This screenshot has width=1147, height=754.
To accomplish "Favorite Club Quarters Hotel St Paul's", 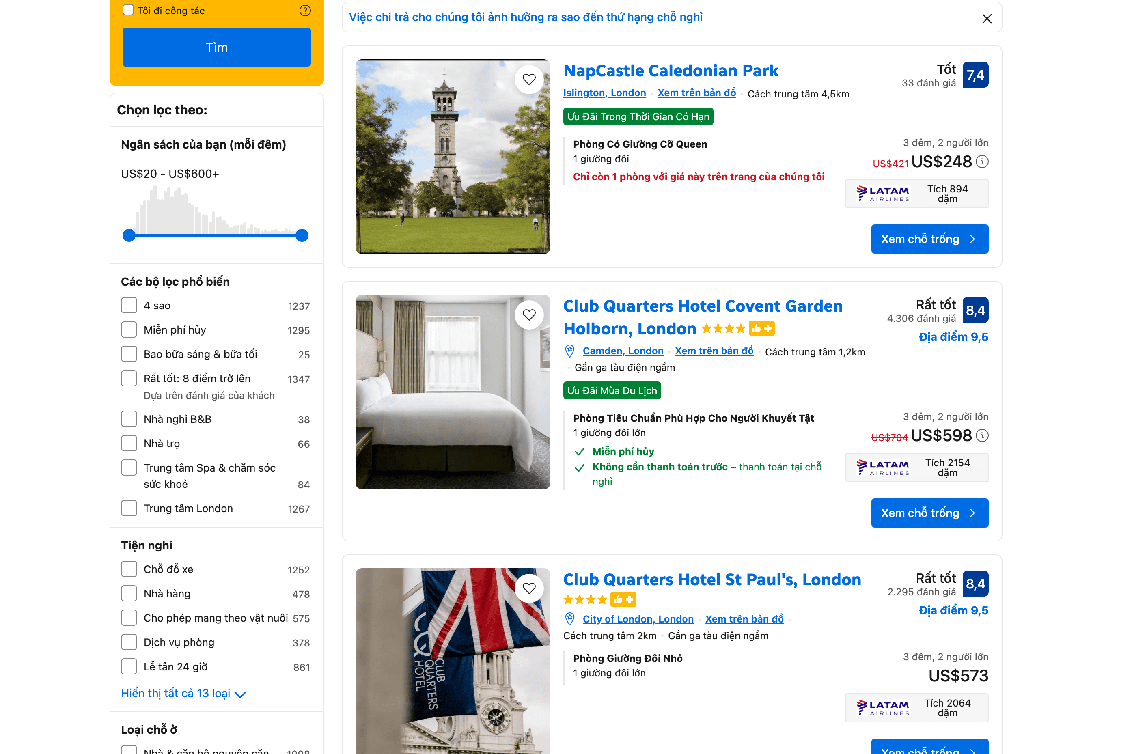I will tap(529, 588).
